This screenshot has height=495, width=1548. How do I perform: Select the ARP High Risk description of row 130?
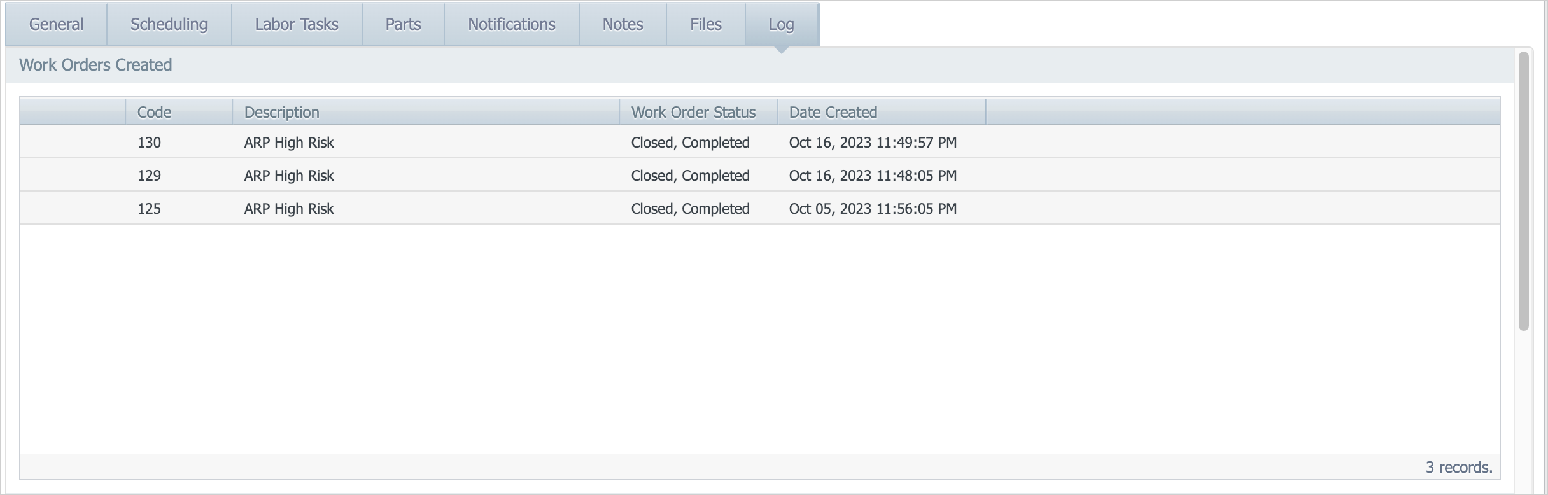[288, 143]
